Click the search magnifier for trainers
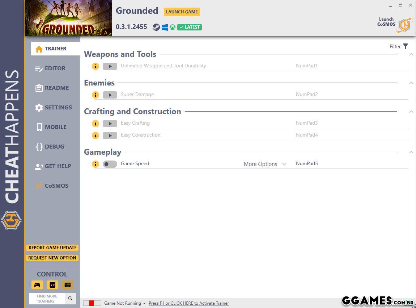This screenshot has height=308, width=416. coord(70,299)
